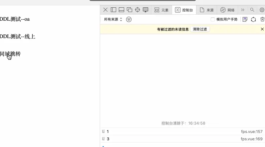Switch to the 来源 tab
265x147 pixels.
click(x=207, y=10)
